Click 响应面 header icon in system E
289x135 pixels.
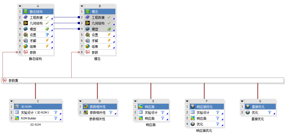[141, 107]
